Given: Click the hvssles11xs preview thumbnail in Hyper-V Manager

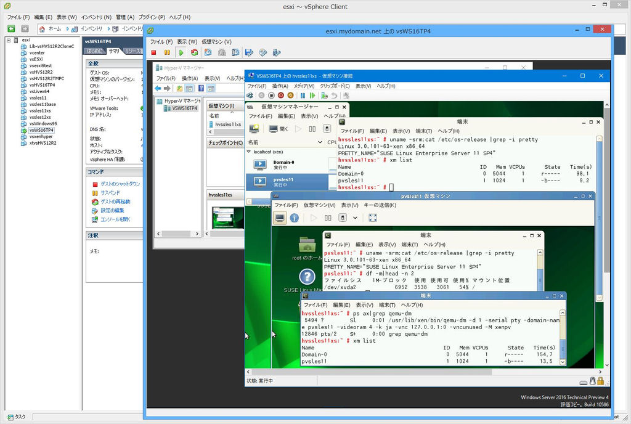Looking at the screenshot, I should (x=228, y=218).
